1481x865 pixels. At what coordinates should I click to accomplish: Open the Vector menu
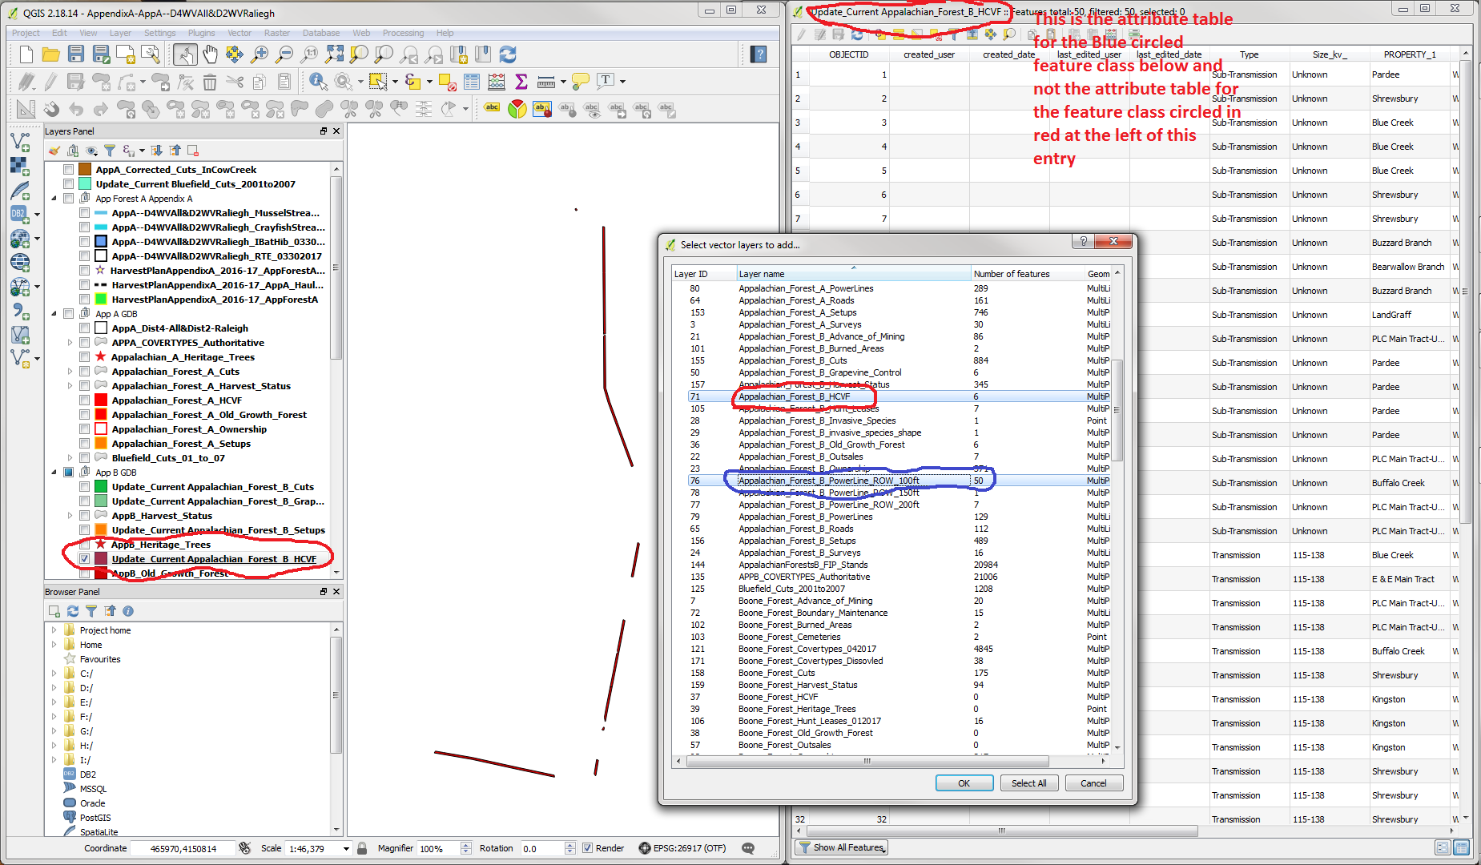coord(239,33)
